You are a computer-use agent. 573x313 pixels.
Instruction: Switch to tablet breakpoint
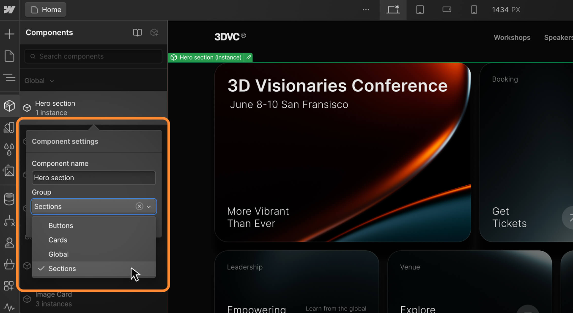(x=420, y=10)
